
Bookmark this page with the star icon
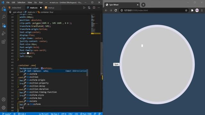click(x=186, y=10)
